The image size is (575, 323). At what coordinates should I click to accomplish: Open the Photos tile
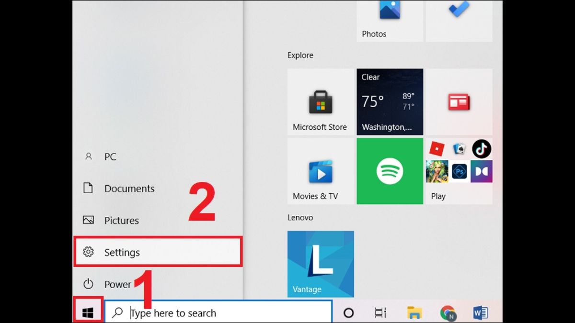tap(390, 21)
